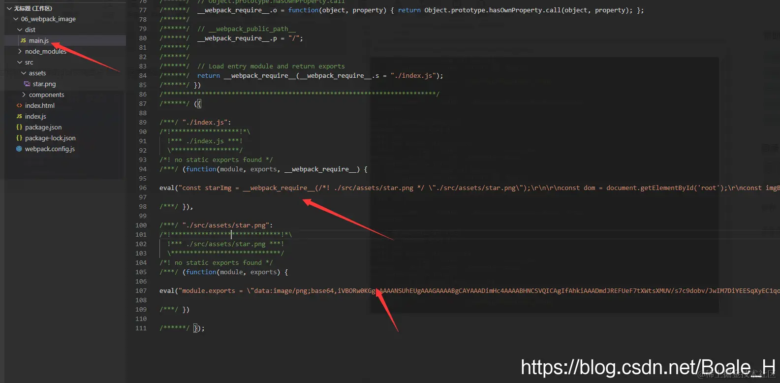Collapse the workspace root chevron
Viewport: 780px width, 383px height.
(x=9, y=8)
